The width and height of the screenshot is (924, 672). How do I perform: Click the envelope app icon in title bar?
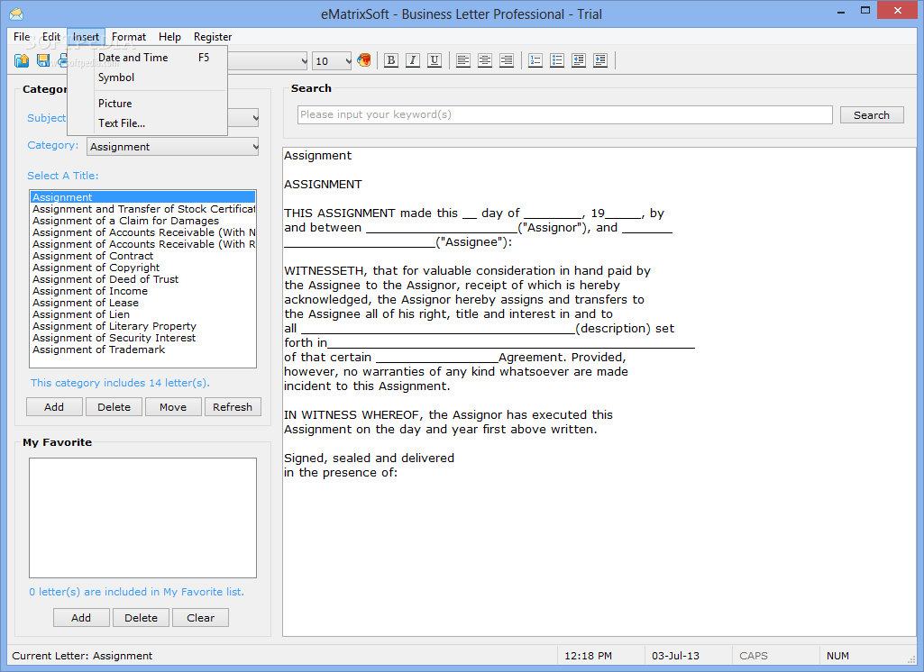16,14
